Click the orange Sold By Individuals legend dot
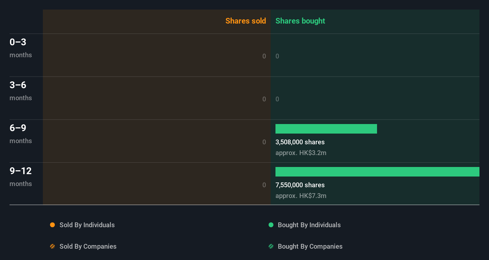 coord(52,225)
